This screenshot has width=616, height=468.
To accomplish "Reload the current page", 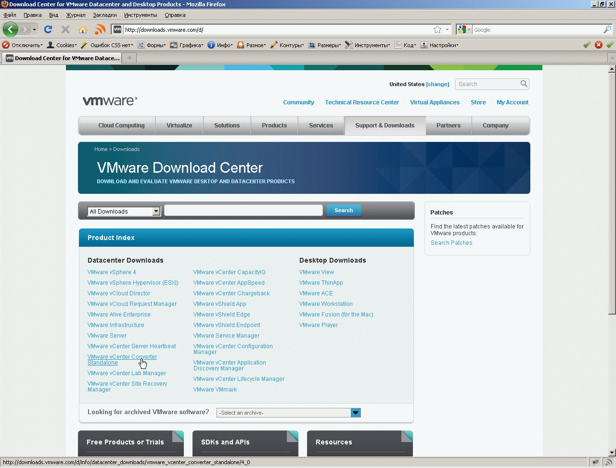I will tap(48, 30).
